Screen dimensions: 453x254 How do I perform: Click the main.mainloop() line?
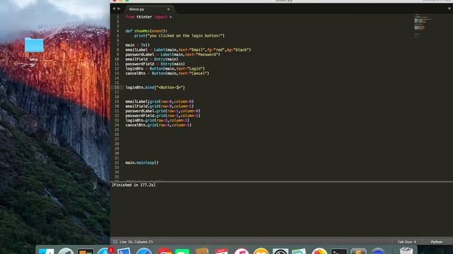tap(142, 163)
